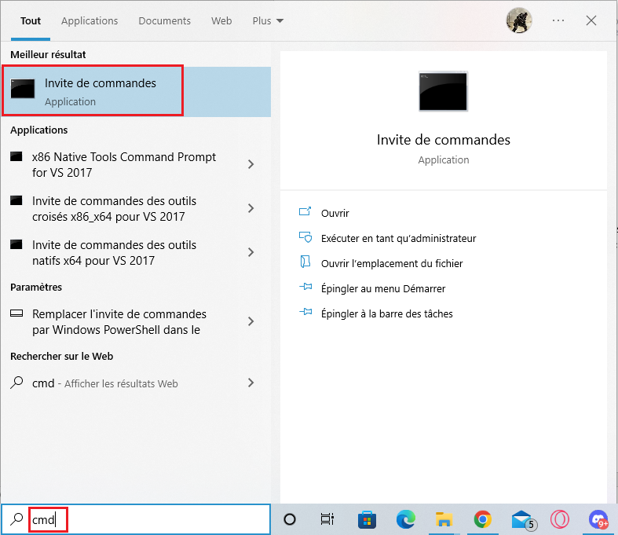618x535 pixels.
Task: Choose Exécuter en tant qu'administrateur
Action: 398,239
